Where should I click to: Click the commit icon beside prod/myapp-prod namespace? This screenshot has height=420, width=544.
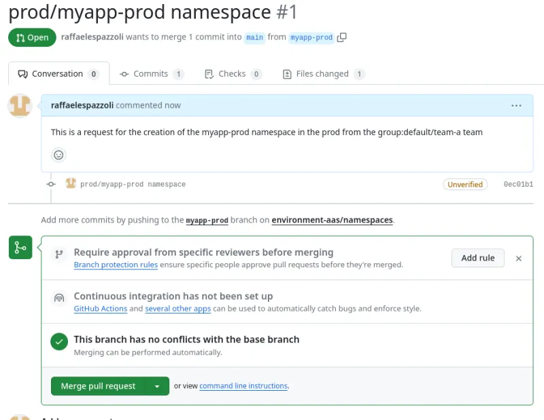pos(50,184)
